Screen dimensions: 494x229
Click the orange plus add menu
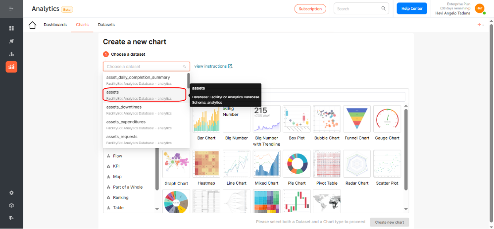[481, 25]
